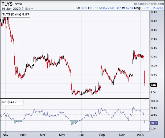This screenshot has width=165, height=138.
Task: Click the high price 9.15
Action: [x=96, y=8]
